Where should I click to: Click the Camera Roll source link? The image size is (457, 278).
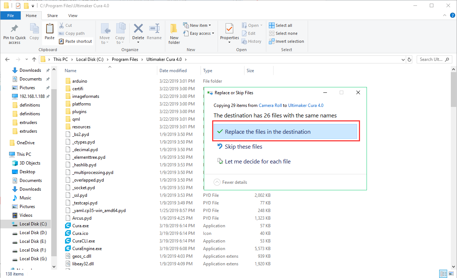pyautogui.click(x=270, y=105)
